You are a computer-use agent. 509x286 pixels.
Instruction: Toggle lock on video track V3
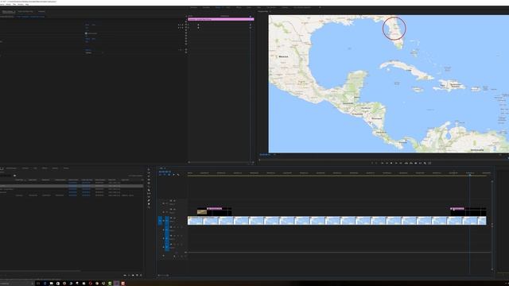click(x=163, y=203)
